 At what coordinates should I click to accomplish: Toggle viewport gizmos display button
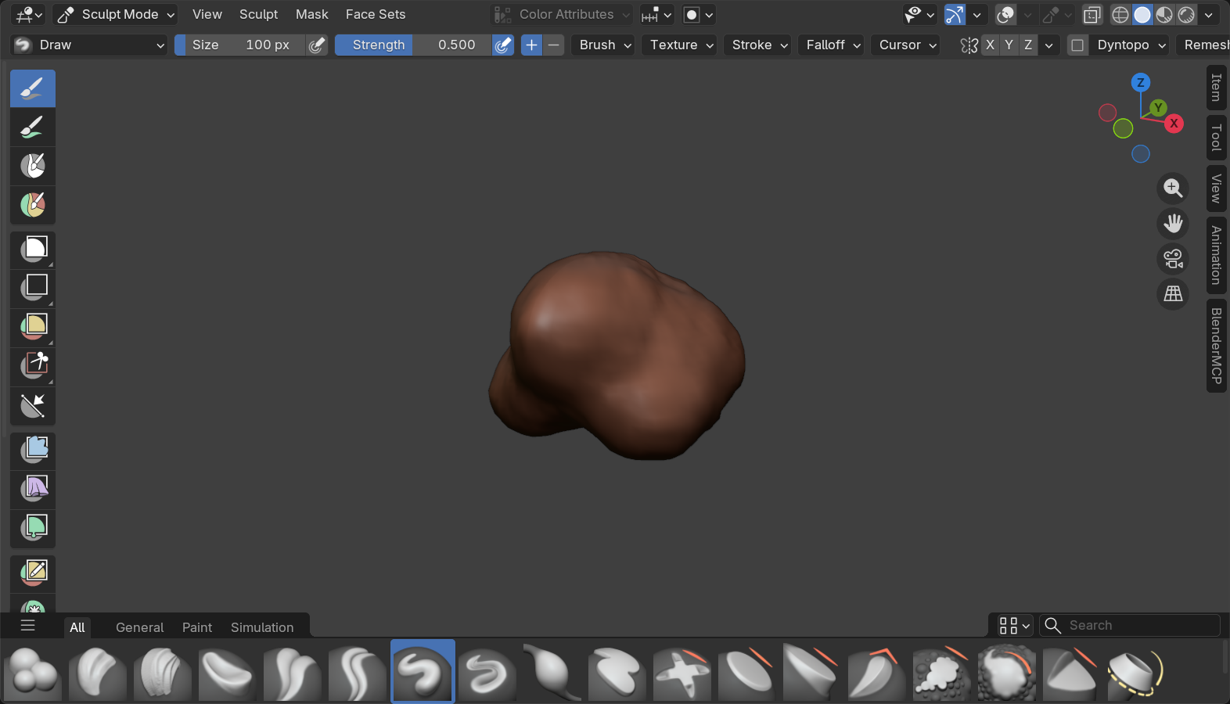click(955, 14)
